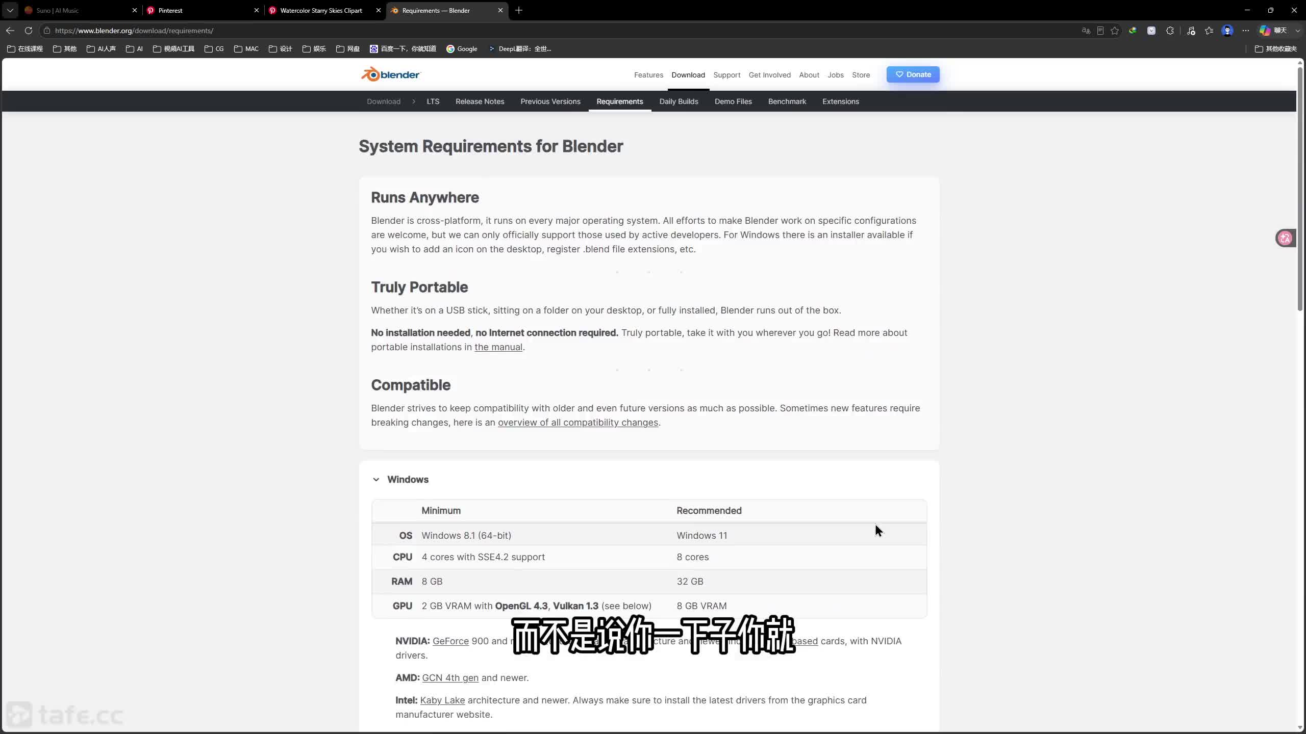
Task: Open the translate page option in the address bar
Action: click(1086, 31)
